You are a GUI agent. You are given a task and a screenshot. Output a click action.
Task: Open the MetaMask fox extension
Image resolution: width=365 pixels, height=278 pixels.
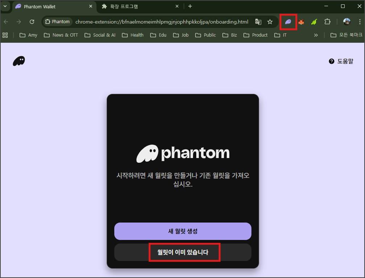(x=301, y=22)
